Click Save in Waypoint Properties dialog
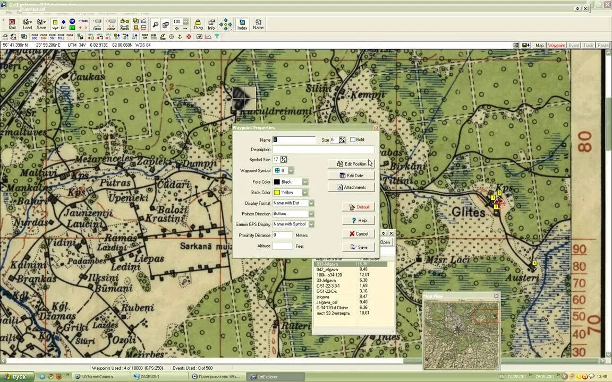Image resolution: width=612 pixels, height=382 pixels. tap(359, 247)
